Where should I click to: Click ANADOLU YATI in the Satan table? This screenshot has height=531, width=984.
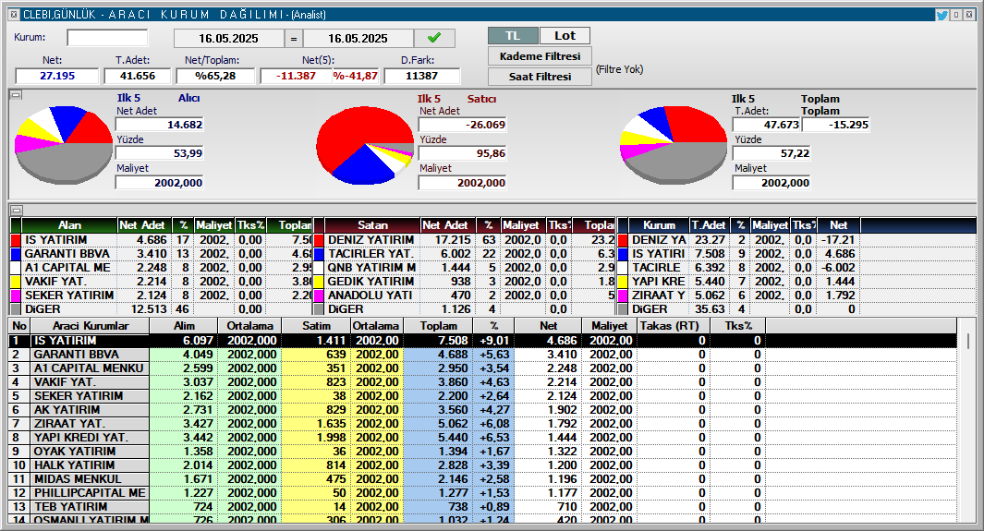point(370,296)
